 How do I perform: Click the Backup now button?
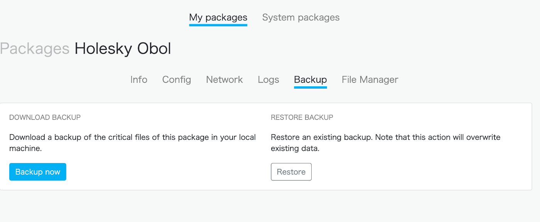click(38, 172)
